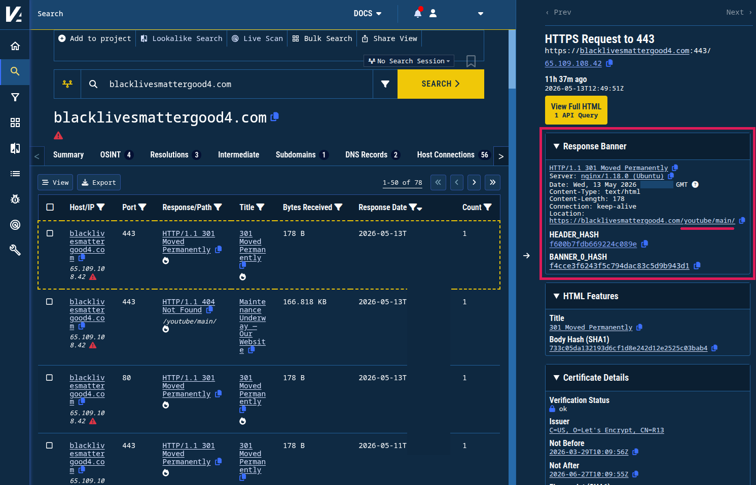Collapse the HTML Features section

click(x=557, y=296)
